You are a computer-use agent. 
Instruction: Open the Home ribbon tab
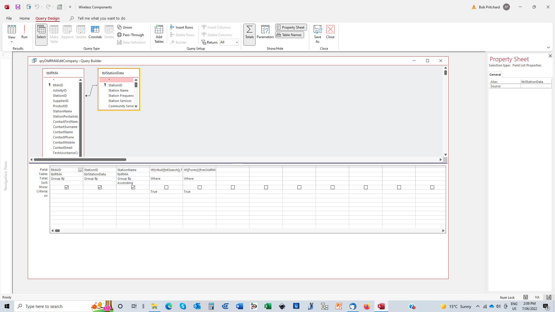(x=25, y=18)
